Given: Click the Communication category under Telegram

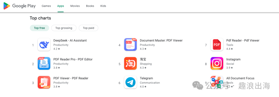Looking at the screenshot, I should click(150, 83).
